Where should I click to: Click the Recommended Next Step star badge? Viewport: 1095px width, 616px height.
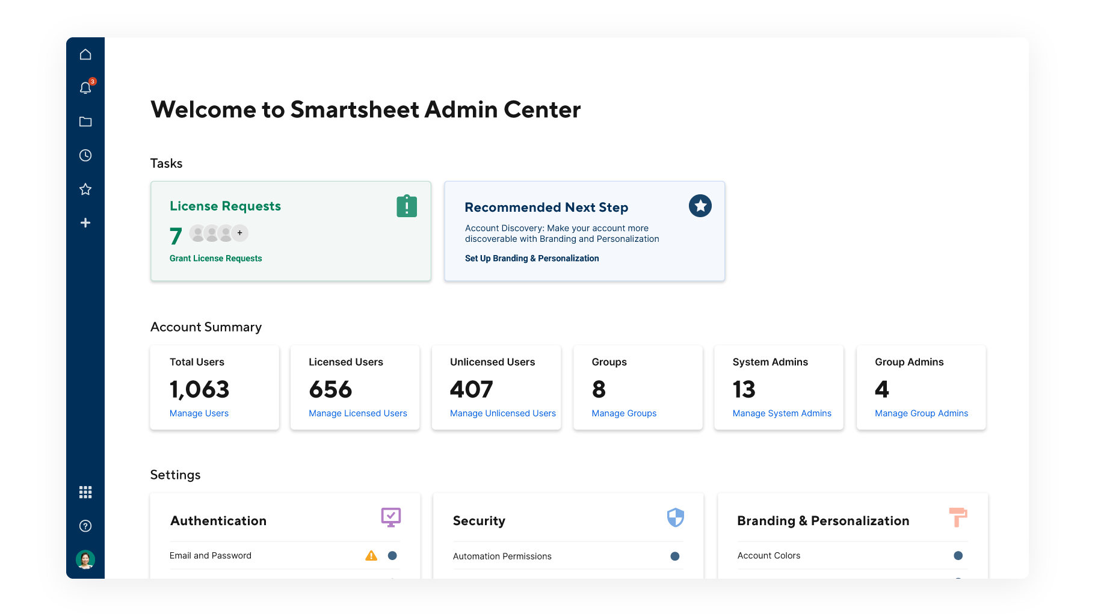700,206
